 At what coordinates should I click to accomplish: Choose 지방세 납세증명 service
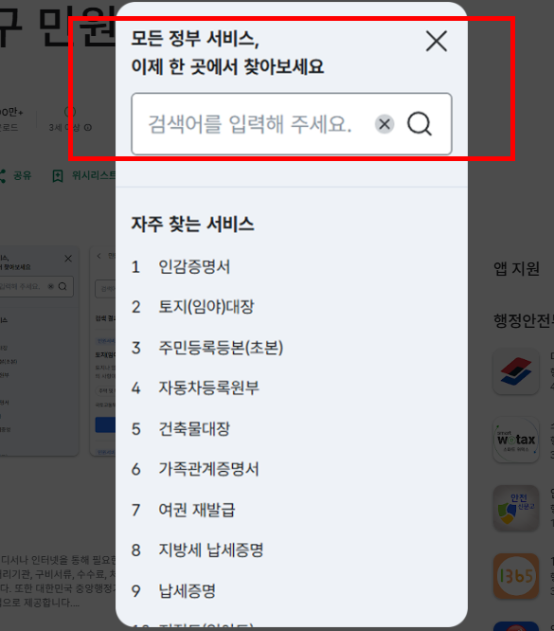pyautogui.click(x=211, y=550)
